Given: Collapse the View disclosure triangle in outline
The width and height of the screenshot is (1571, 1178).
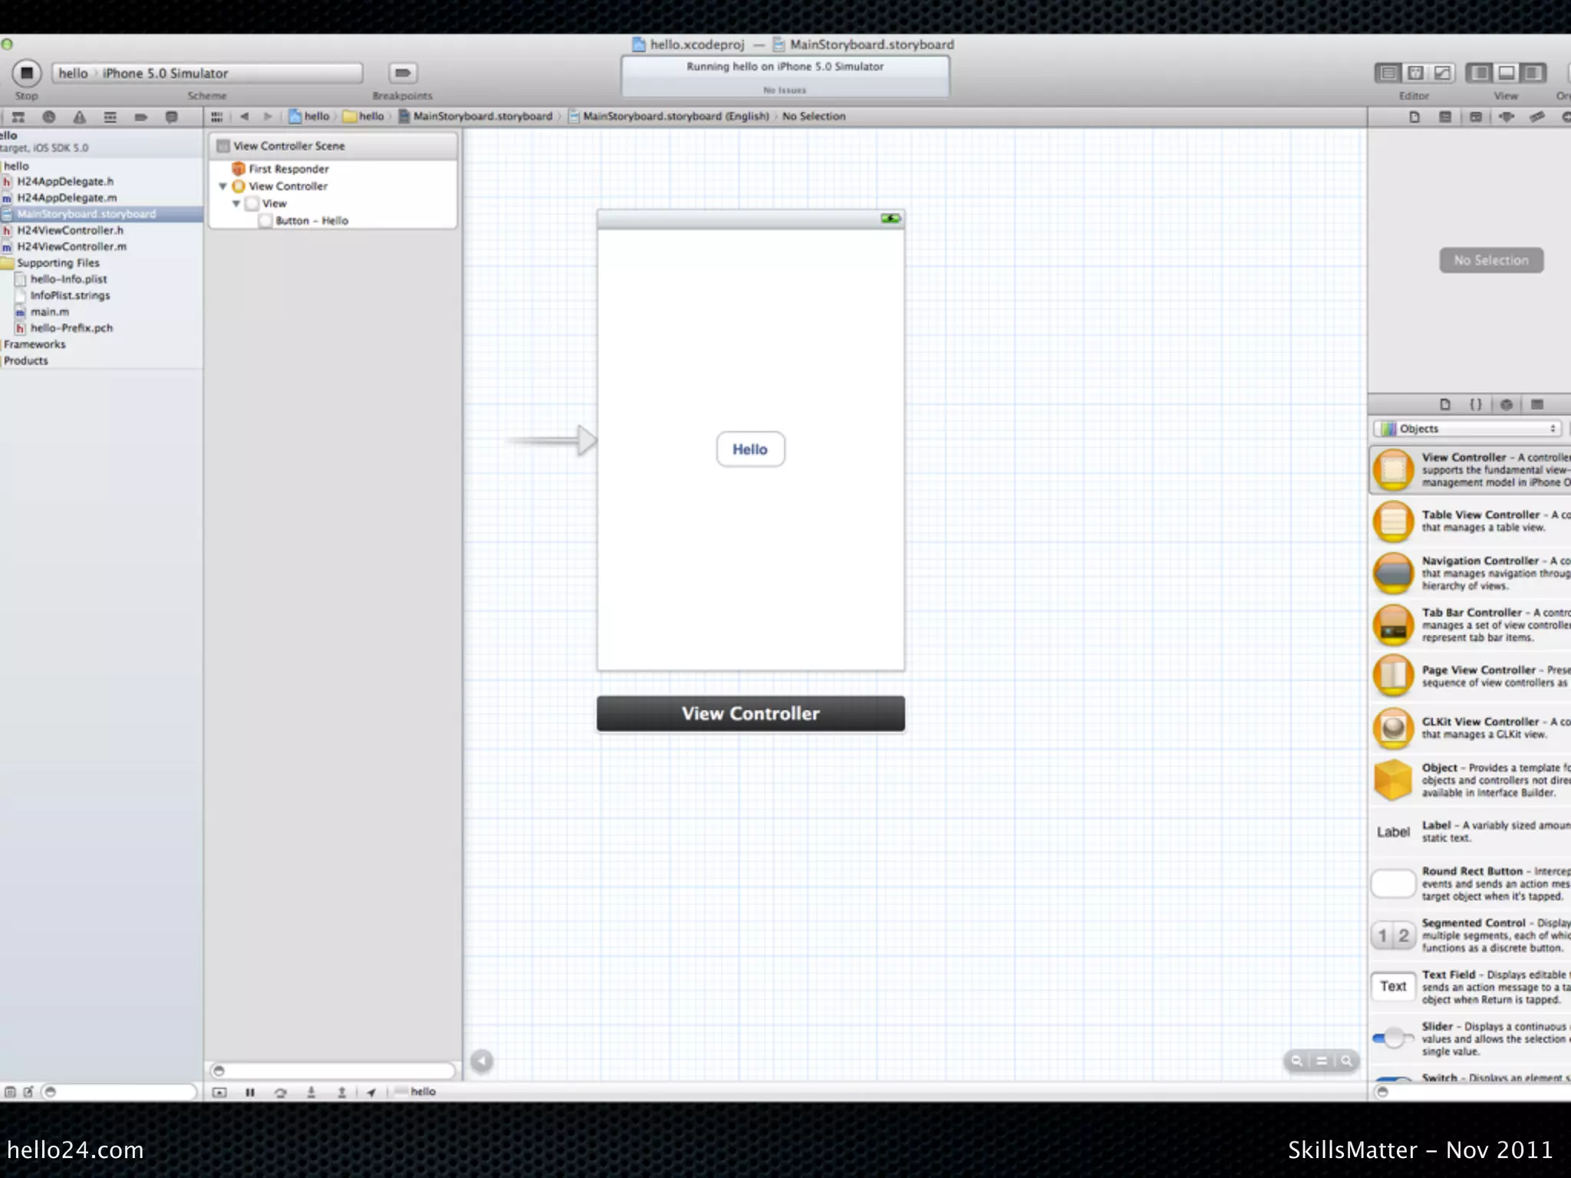Looking at the screenshot, I should (x=236, y=204).
